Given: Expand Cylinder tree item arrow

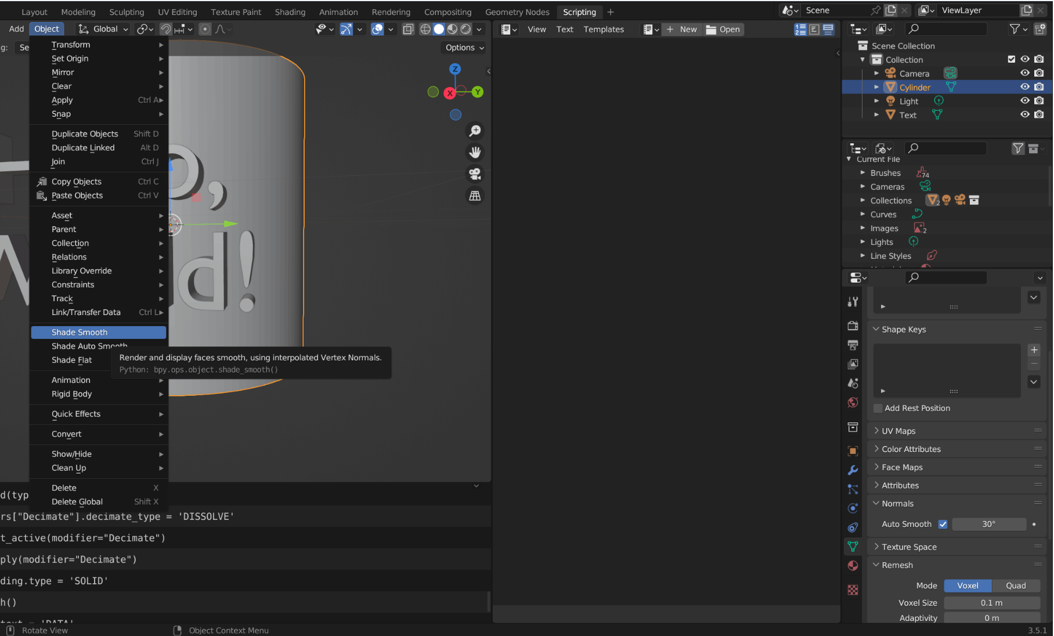Looking at the screenshot, I should (876, 87).
